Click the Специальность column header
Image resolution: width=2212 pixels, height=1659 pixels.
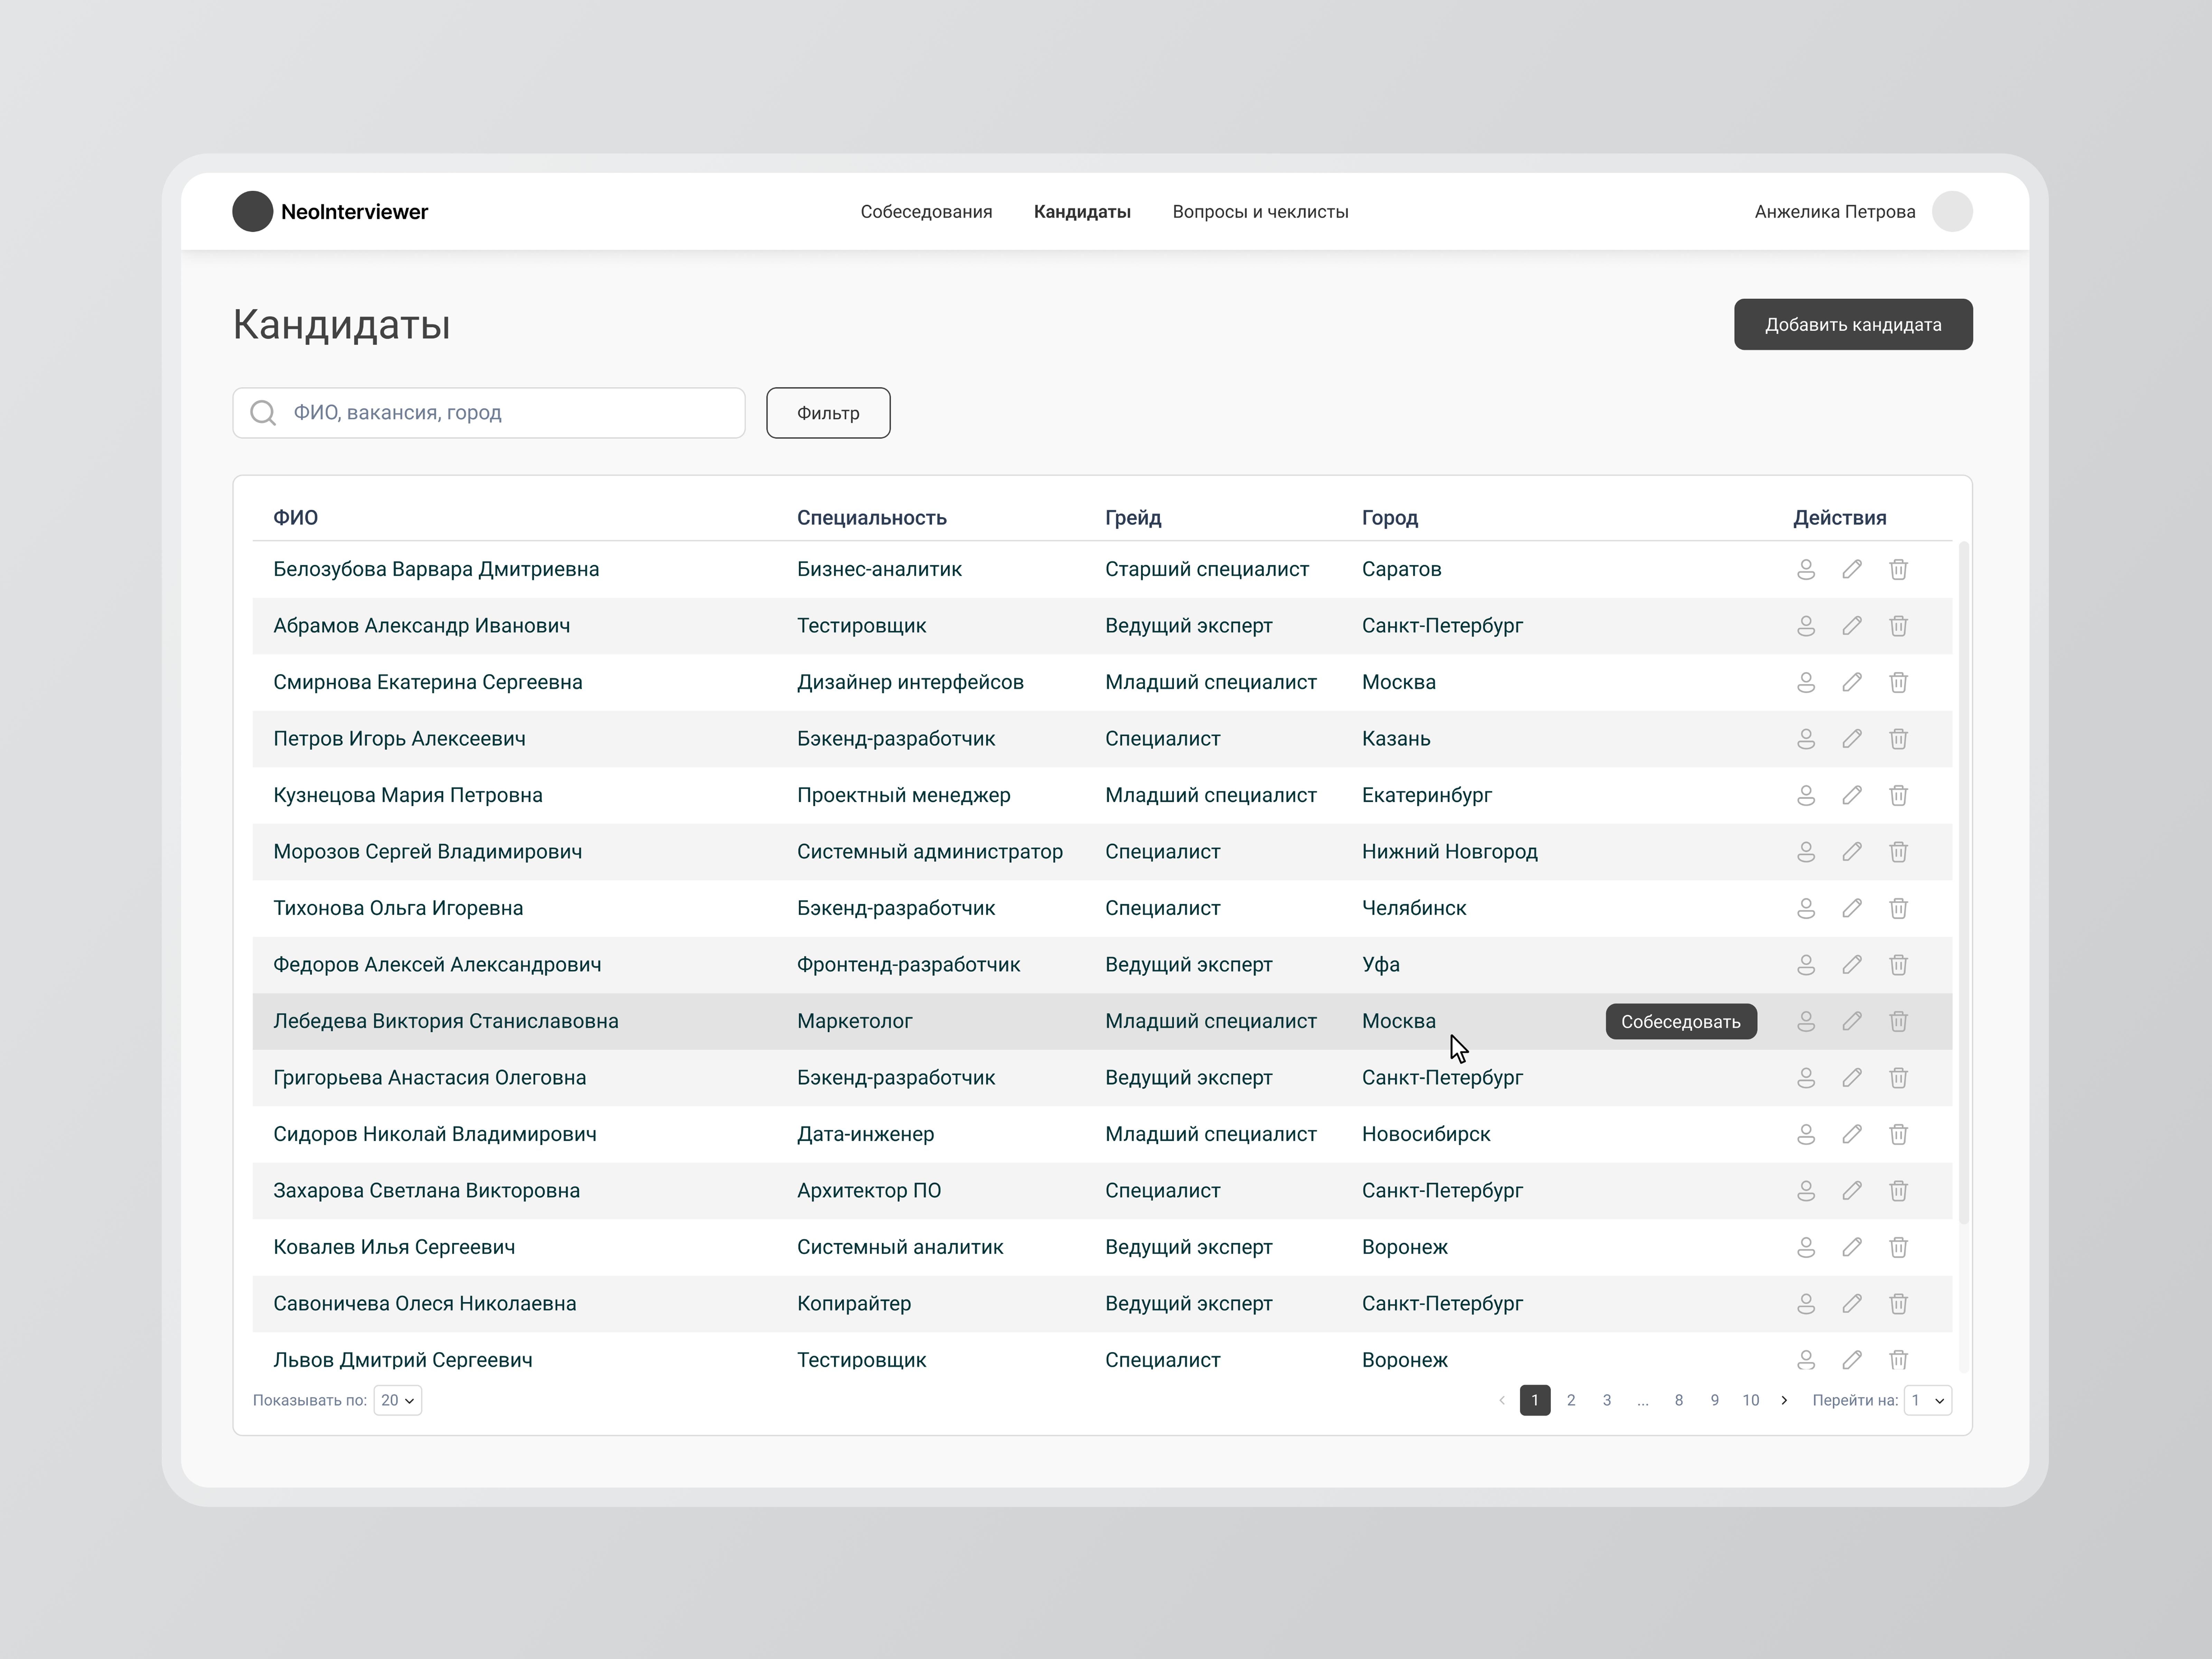872,518
